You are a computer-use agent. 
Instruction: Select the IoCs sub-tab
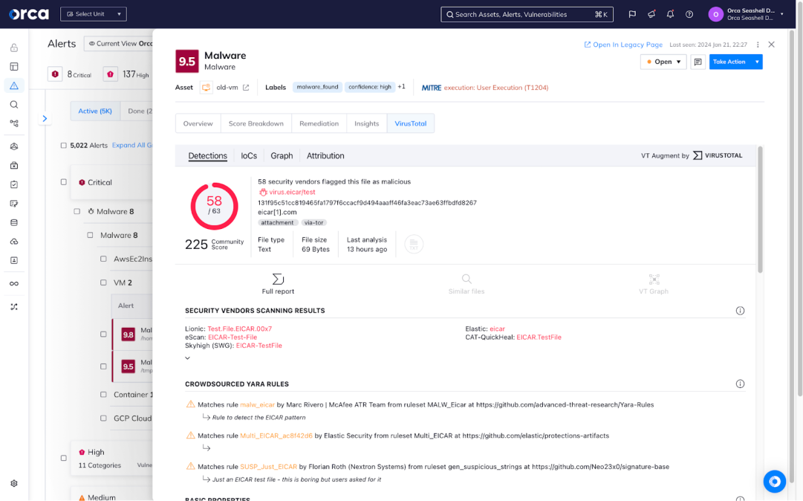pos(249,156)
